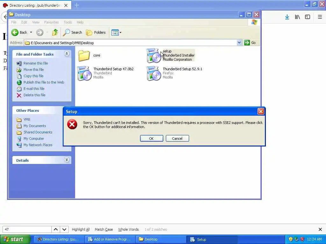Collapse the File and Folder Tasks panel

tap(67, 54)
